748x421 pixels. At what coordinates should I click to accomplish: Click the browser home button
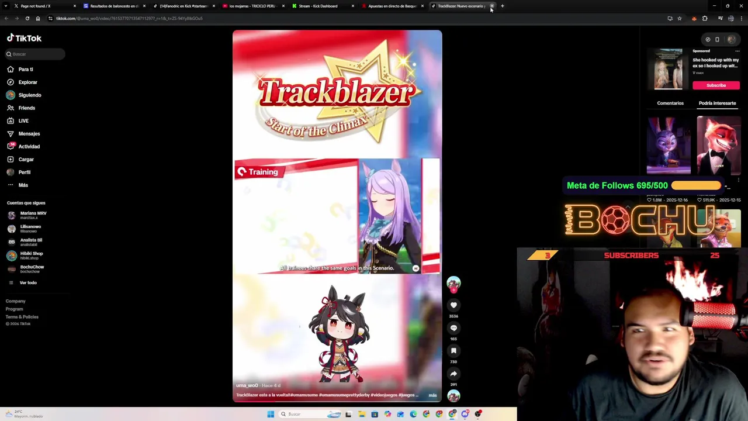pos(37,18)
